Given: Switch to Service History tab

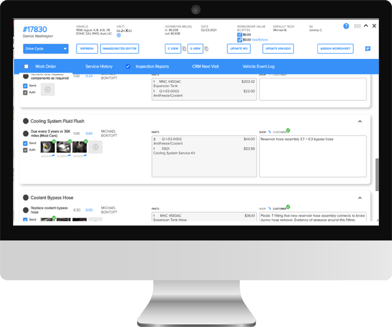Looking at the screenshot, I should click(x=99, y=67).
